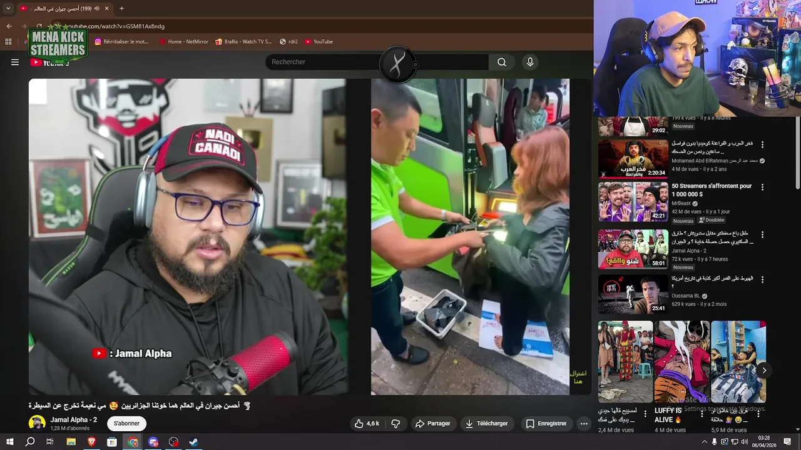Click the YouTube search magnifier button

point(502,62)
